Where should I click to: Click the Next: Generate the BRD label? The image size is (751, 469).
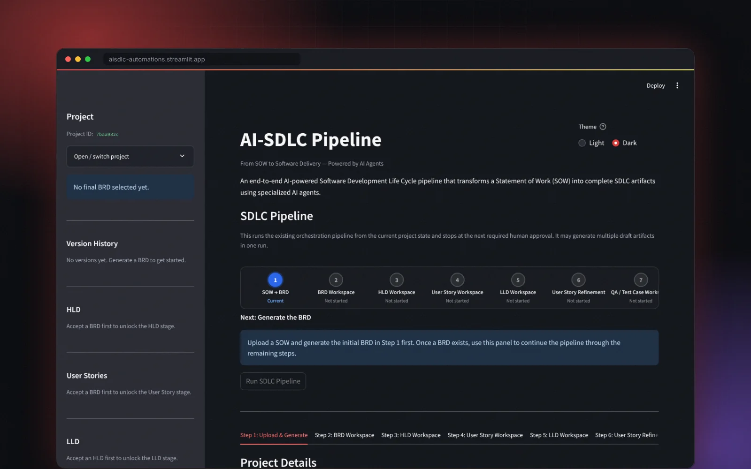pos(276,318)
